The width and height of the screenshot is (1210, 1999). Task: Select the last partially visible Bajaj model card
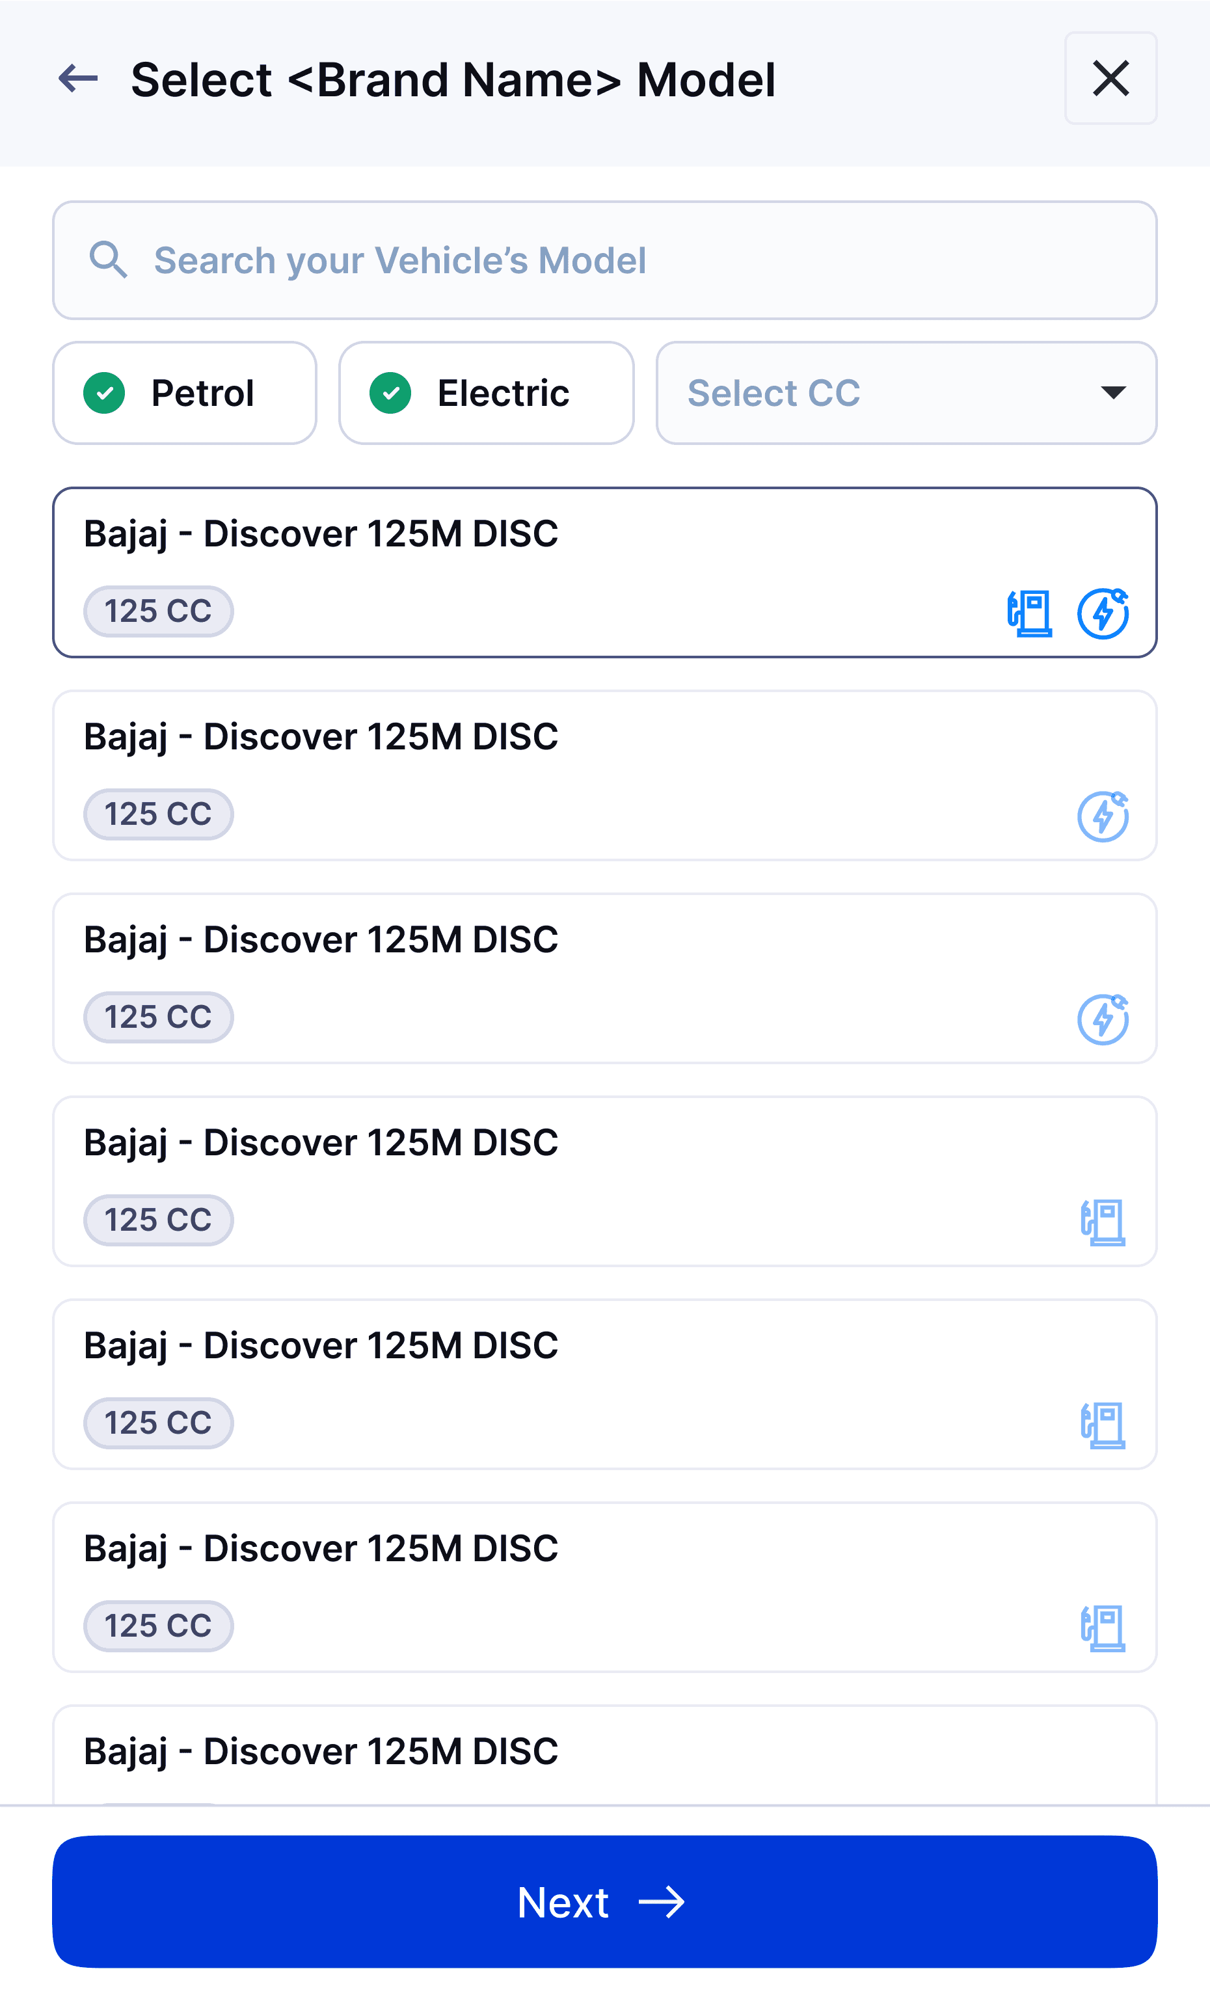(604, 1755)
